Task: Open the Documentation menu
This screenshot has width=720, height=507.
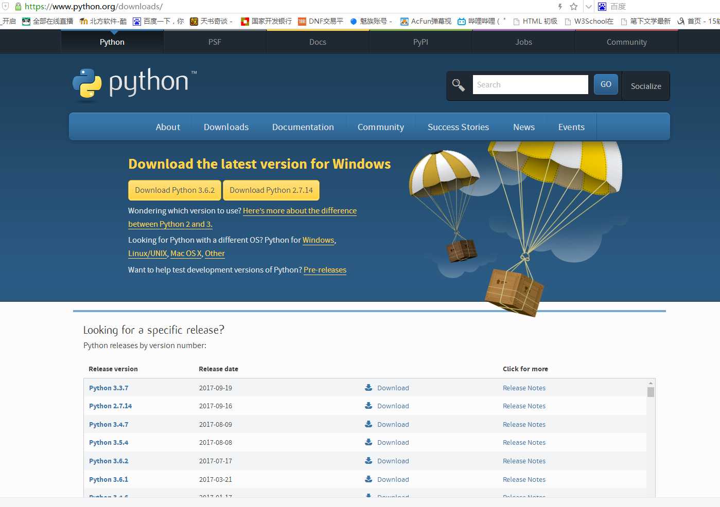Action: [303, 127]
